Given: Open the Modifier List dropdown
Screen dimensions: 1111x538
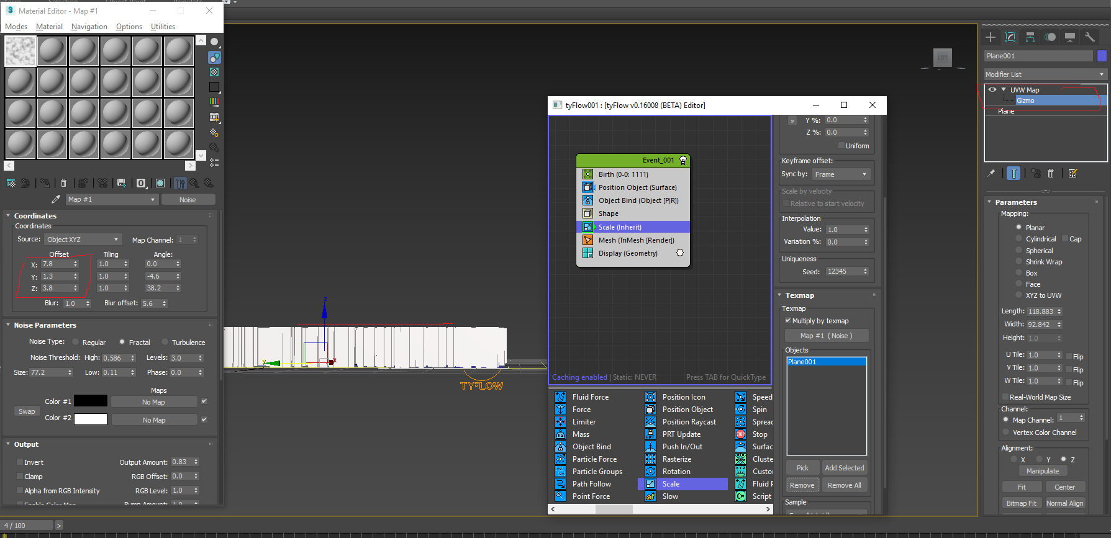Looking at the screenshot, I should [1045, 74].
